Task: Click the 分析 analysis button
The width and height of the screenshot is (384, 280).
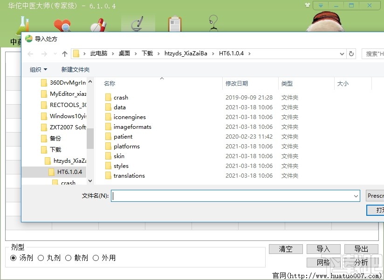Action: click(x=361, y=262)
